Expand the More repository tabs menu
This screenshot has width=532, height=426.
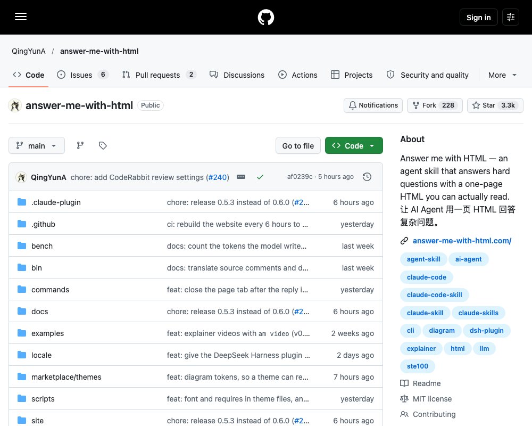coord(503,75)
